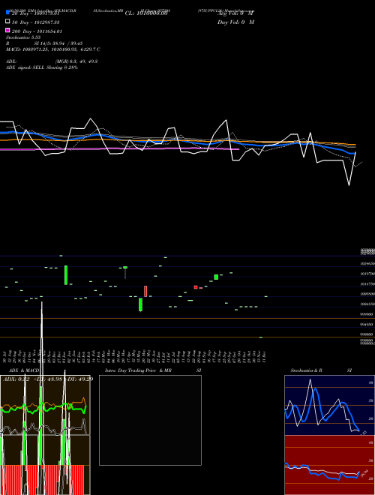Click the '-DY: 49.29' value in ADX panel
Image resolution: width=375 pixels, height=495 pixels.
pyautogui.click(x=79, y=379)
